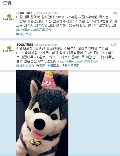The width and height of the screenshot is (120, 156).
Task: Click the favorite star icon (관심글 담기)
Action: point(63,65)
